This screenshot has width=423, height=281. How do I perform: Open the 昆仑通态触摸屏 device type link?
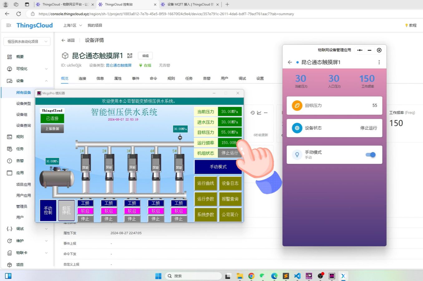[x=119, y=65]
